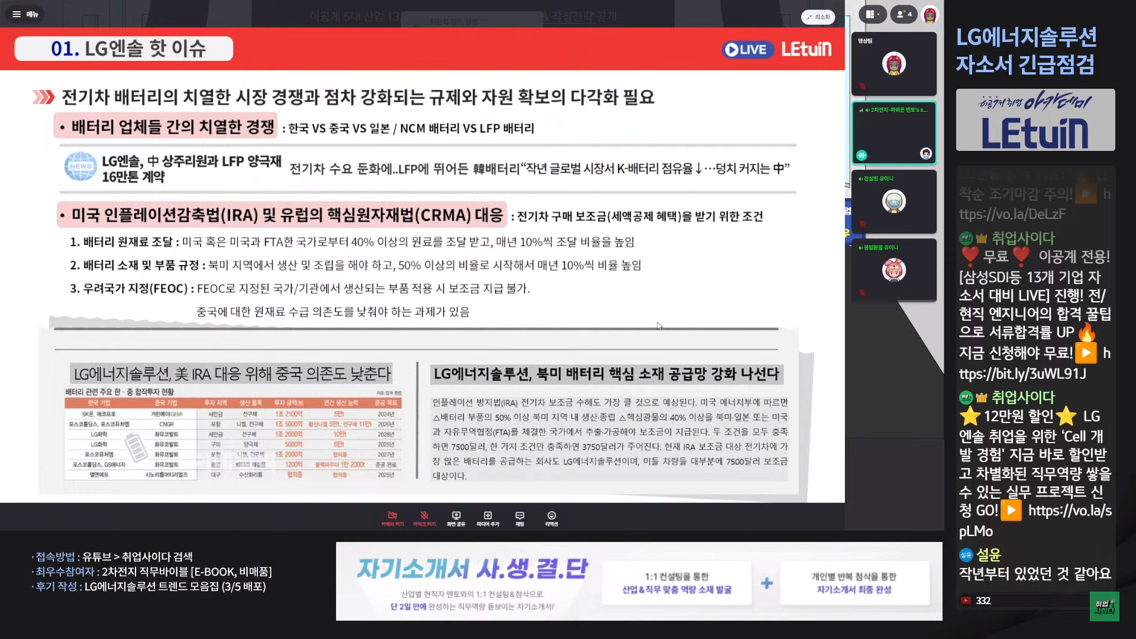Click the audio waveform icon on speaker tile
This screenshot has width=1136, height=639.
tap(861, 155)
